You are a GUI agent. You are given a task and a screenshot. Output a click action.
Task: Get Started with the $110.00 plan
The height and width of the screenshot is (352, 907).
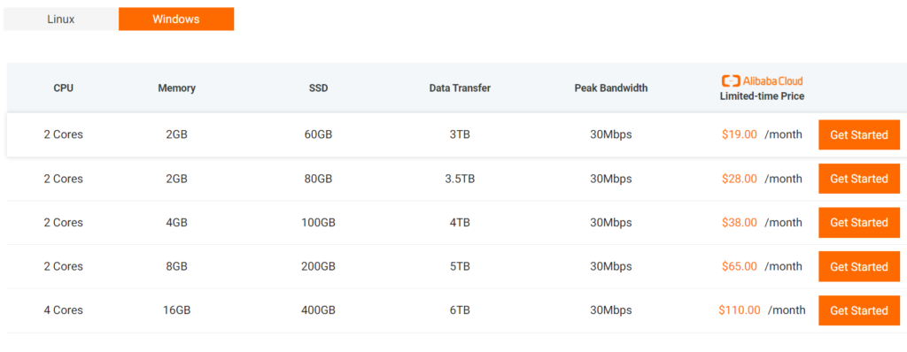coord(859,310)
